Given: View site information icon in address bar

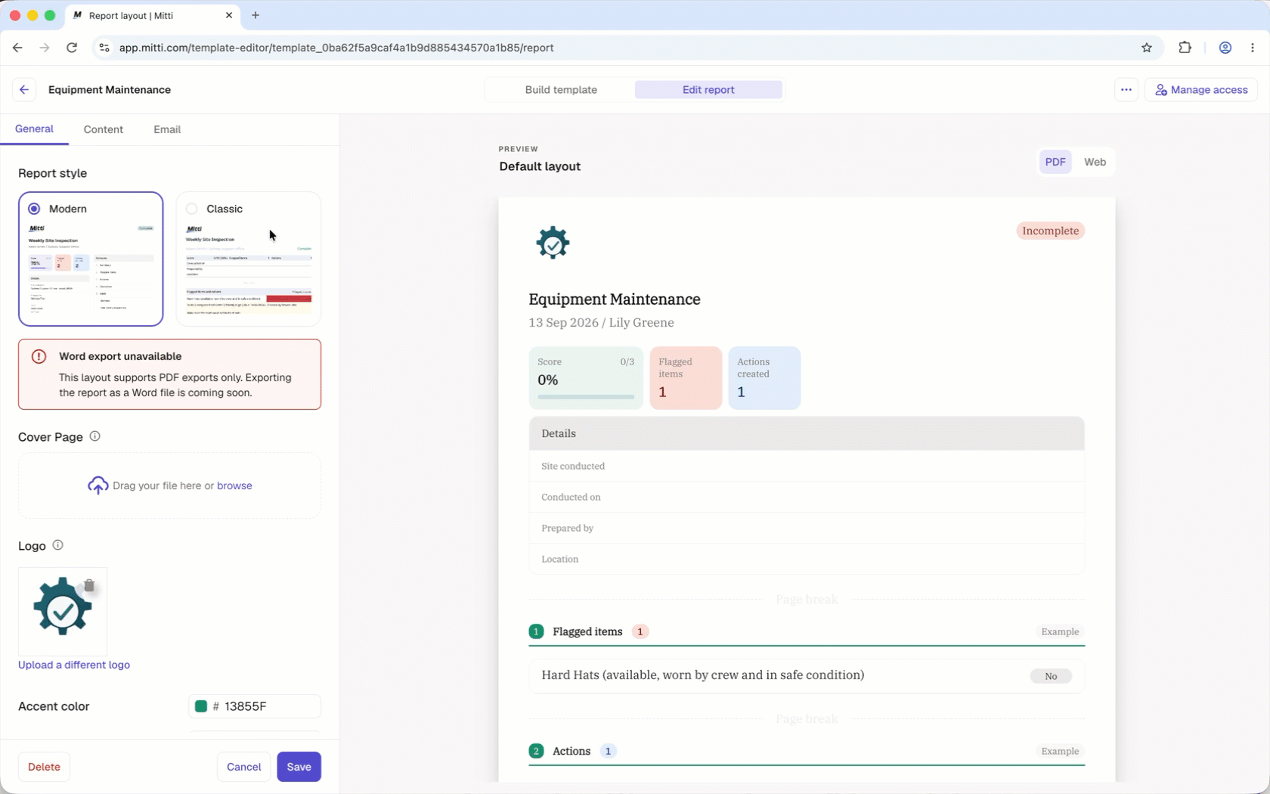Looking at the screenshot, I should pos(104,48).
